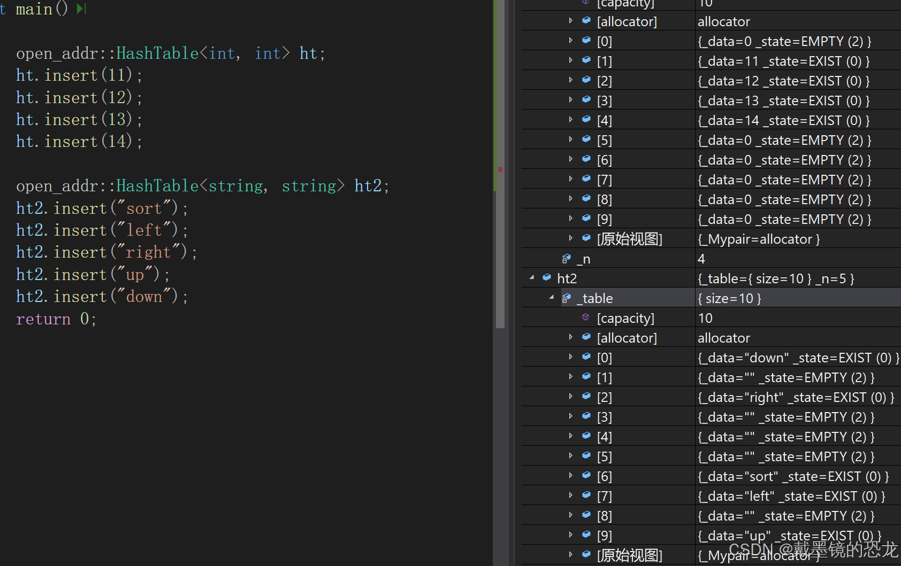This screenshot has width=901, height=566.
Task: Select the value {_data="right" _state=EXIST (0) }
Action: click(x=796, y=397)
